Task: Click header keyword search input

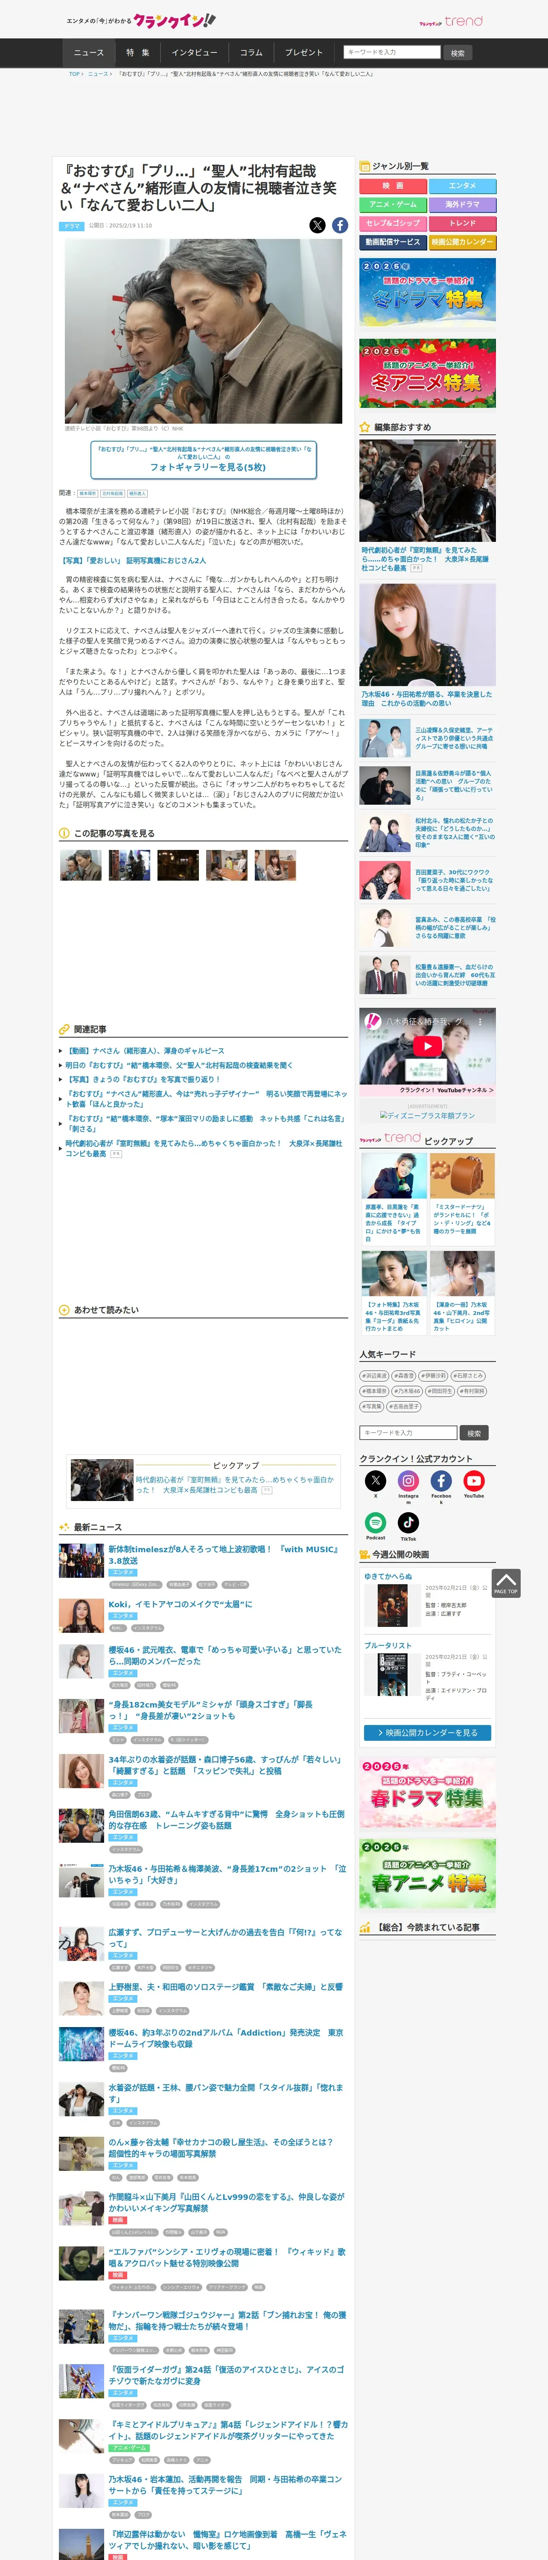Action: tap(392, 52)
